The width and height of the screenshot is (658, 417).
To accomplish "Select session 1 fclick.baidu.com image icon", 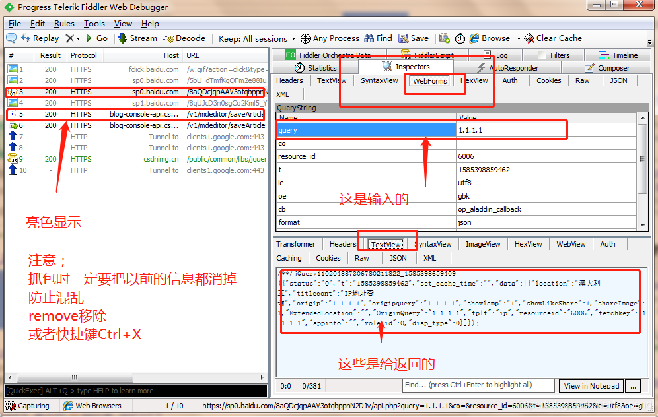I will 13,69.
